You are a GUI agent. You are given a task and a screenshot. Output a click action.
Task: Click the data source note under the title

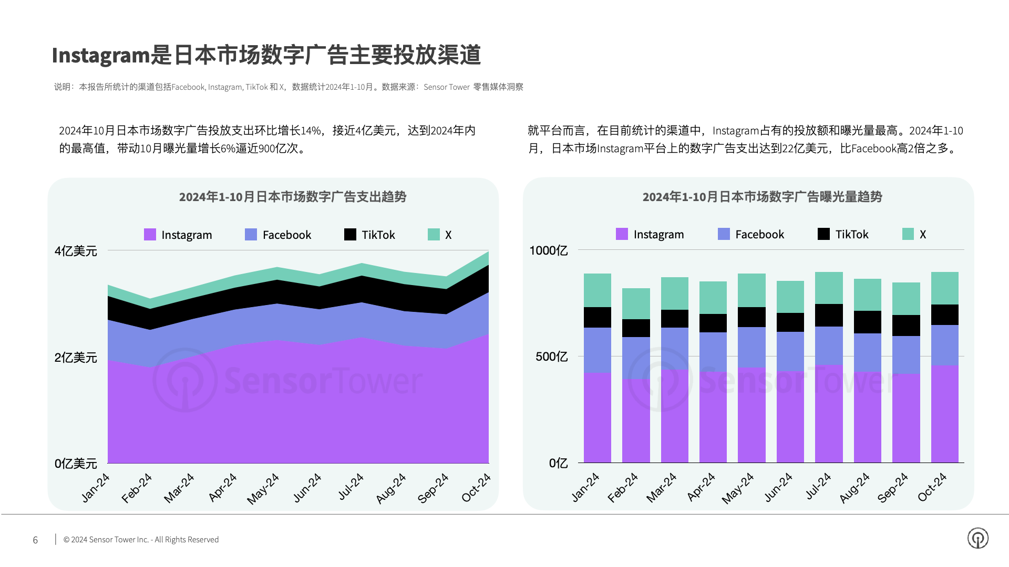tap(289, 87)
